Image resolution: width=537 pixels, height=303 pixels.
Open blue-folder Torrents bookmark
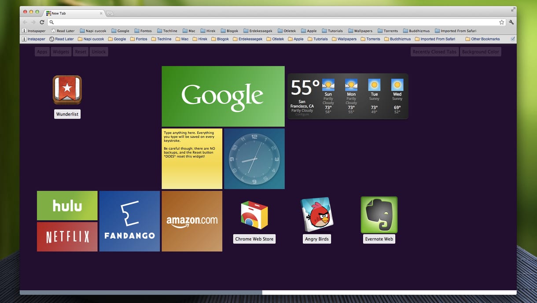click(388, 31)
